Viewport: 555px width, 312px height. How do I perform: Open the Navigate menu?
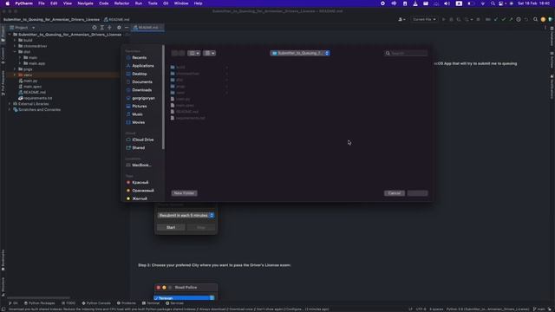coord(85,3)
